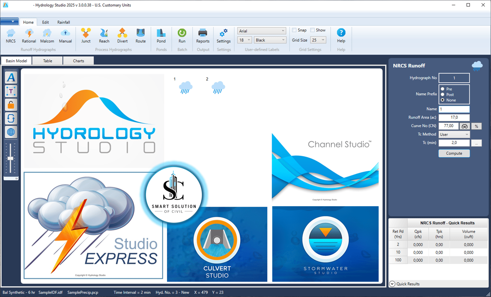This screenshot has width=491, height=297.
Task: Open the Tc Method dropdown
Action: (454, 134)
